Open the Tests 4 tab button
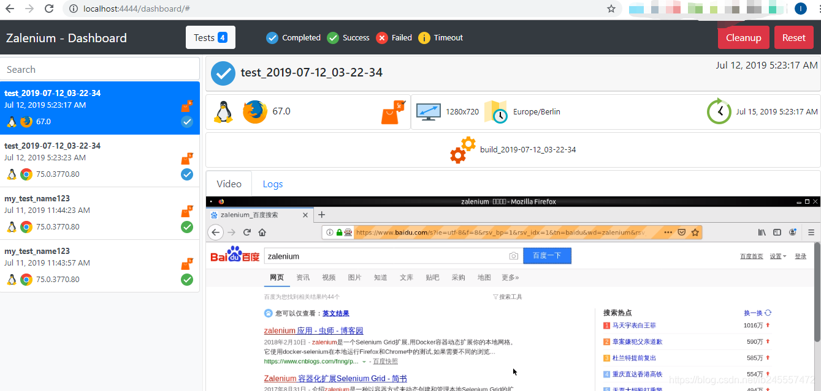This screenshot has height=391, width=821. tap(210, 37)
